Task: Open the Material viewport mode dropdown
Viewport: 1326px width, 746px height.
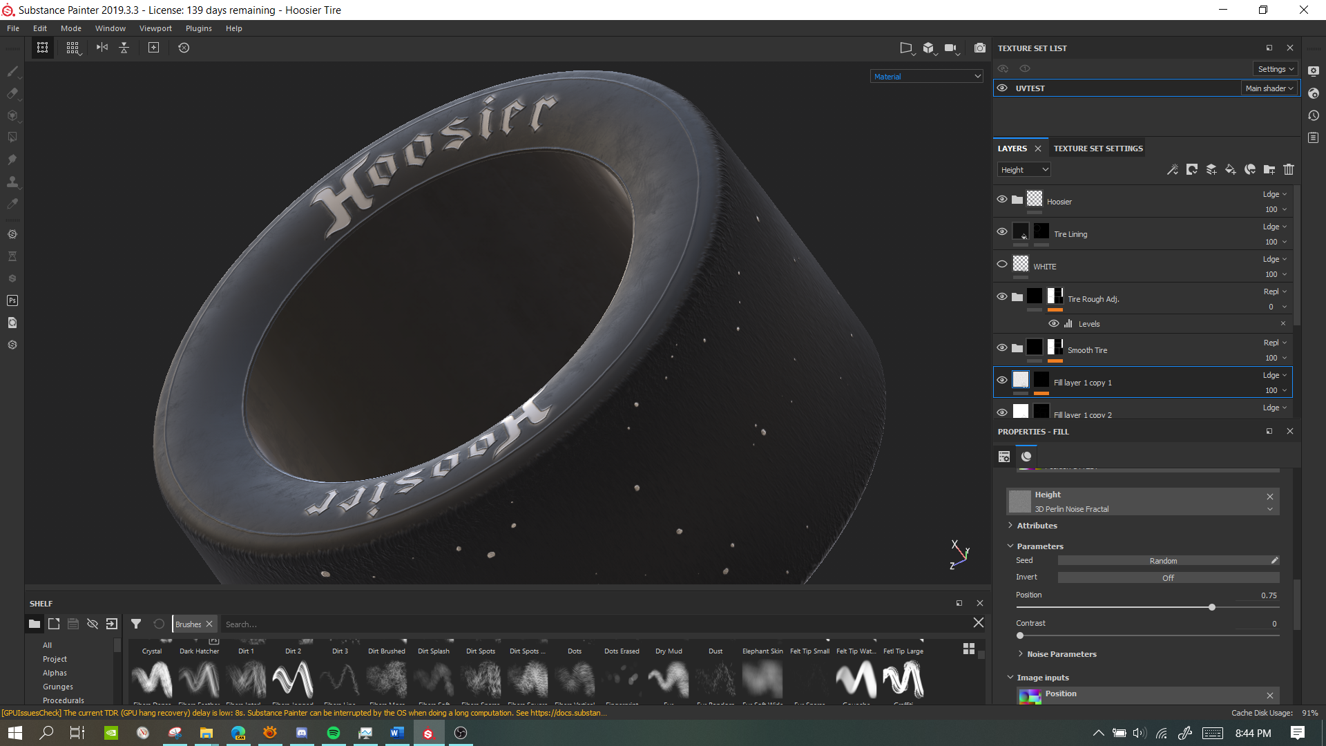Action: pyautogui.click(x=926, y=76)
